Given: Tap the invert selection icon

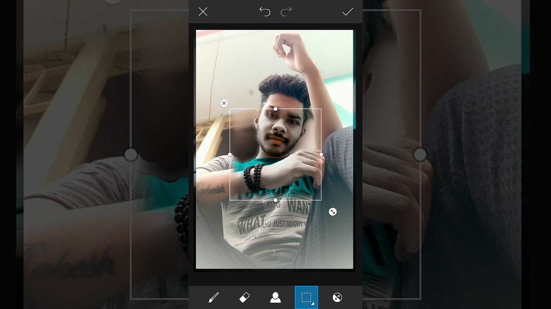Looking at the screenshot, I should tap(337, 297).
